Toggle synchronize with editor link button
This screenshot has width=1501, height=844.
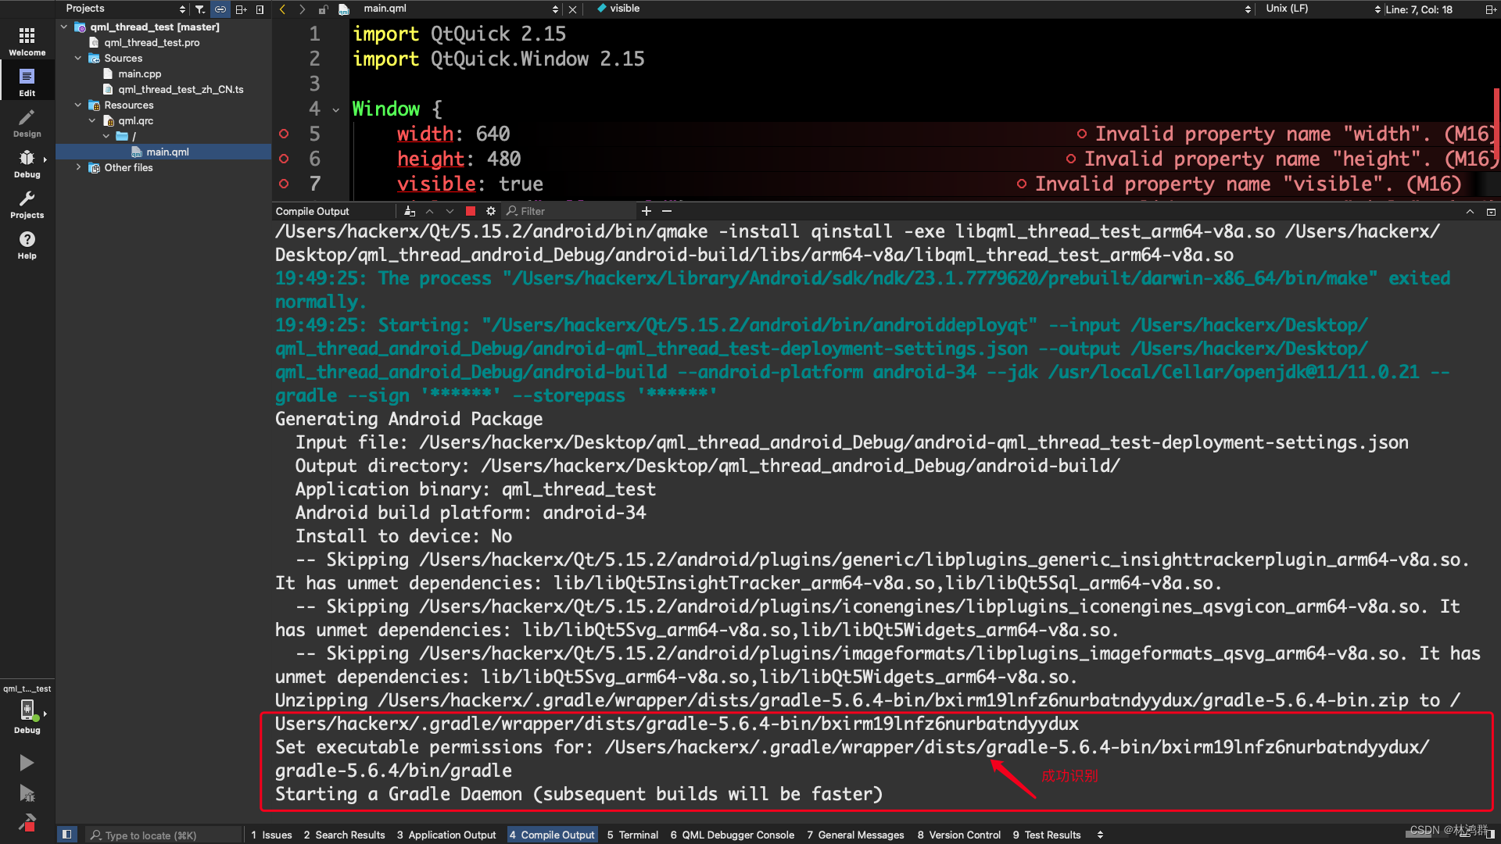click(x=220, y=9)
